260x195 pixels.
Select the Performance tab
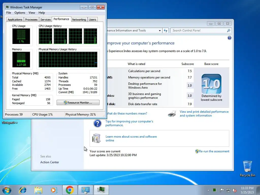61,19
